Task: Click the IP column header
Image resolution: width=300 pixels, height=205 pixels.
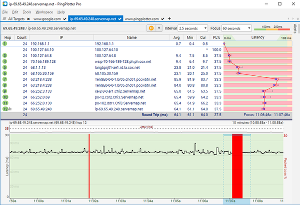Action: pos(61,37)
